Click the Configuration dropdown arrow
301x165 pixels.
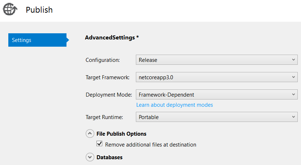click(x=293, y=60)
